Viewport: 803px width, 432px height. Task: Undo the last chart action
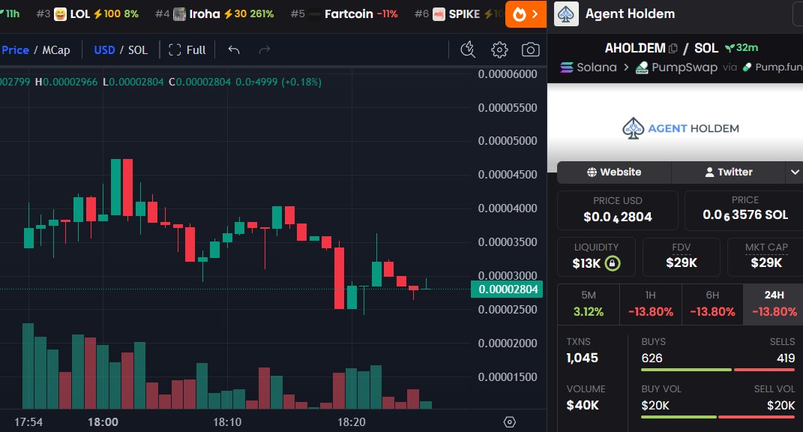click(233, 49)
